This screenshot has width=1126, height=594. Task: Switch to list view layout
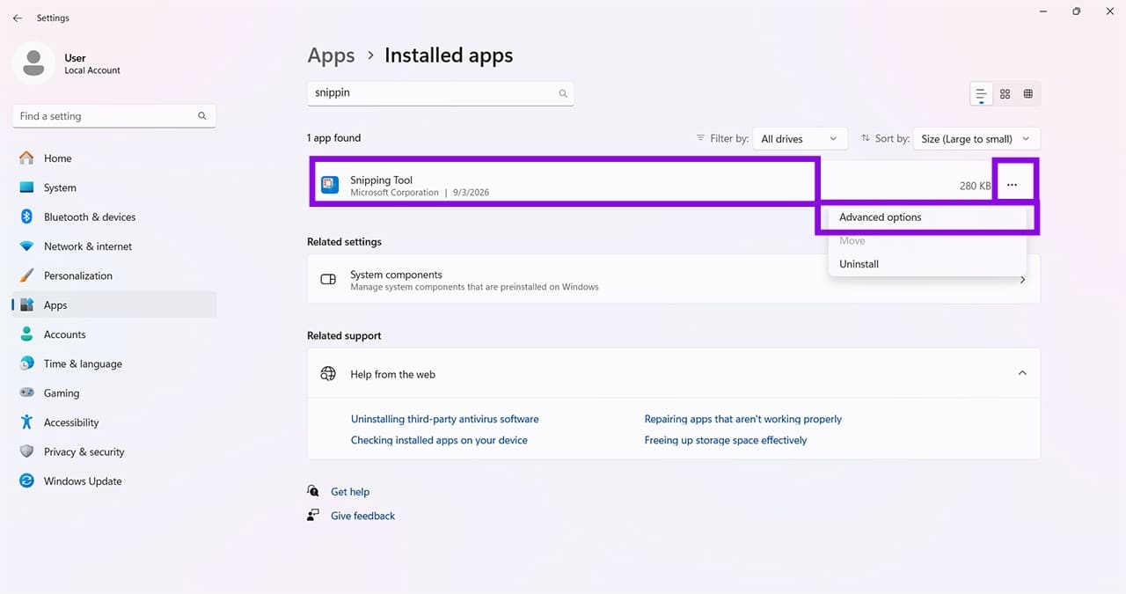point(981,94)
